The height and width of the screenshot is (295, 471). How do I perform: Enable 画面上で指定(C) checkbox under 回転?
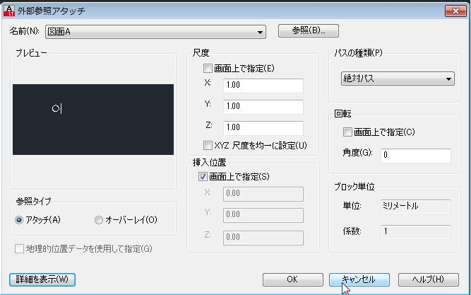click(x=347, y=132)
